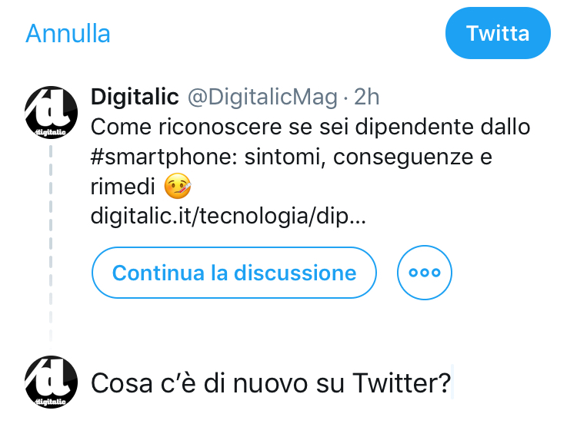Open the tweet's 2h timestamp
The height and width of the screenshot is (437, 577).
(x=366, y=97)
